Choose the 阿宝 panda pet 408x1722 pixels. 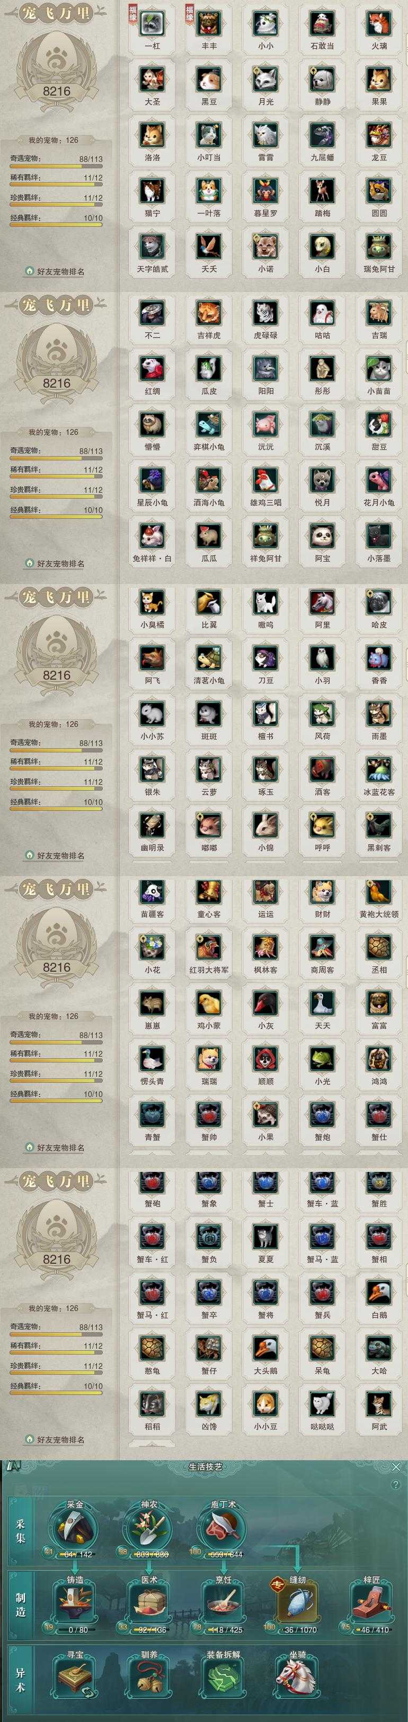[x=322, y=535]
